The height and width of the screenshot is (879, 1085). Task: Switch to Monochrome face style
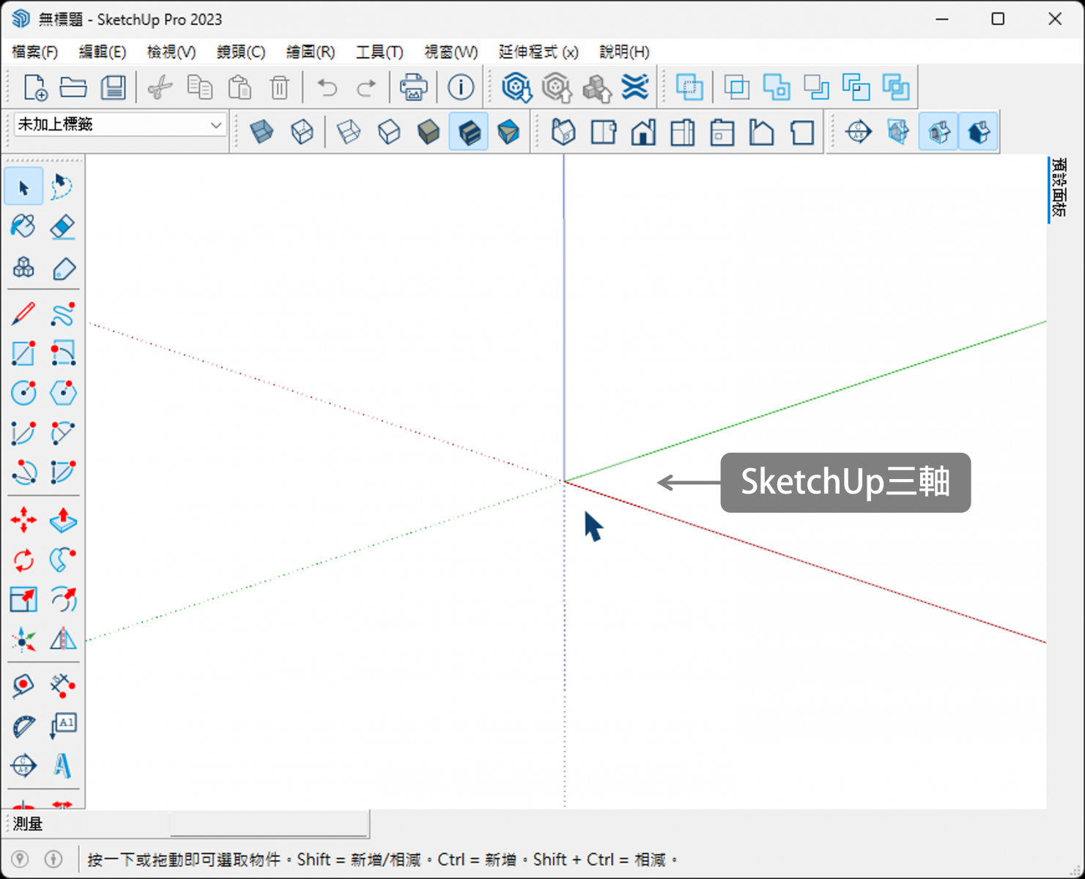tap(508, 133)
